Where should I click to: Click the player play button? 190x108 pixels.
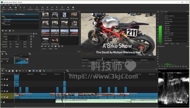112,63
